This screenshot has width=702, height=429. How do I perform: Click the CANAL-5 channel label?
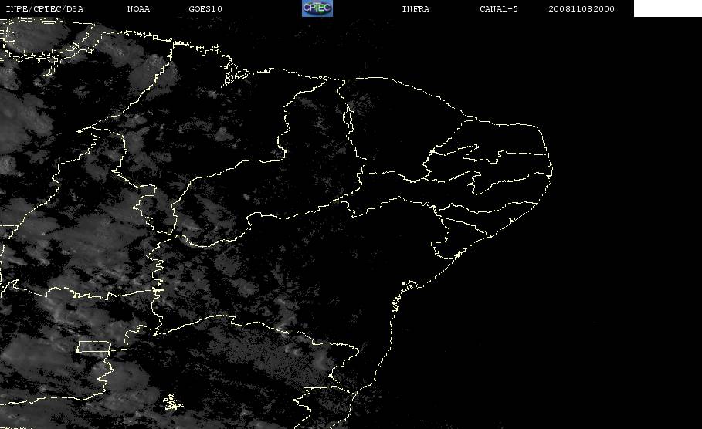(499, 9)
